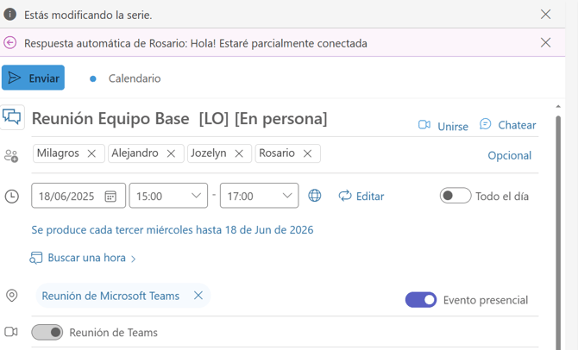Click Opcional to add optional attendees
578x350 pixels.
(x=509, y=155)
